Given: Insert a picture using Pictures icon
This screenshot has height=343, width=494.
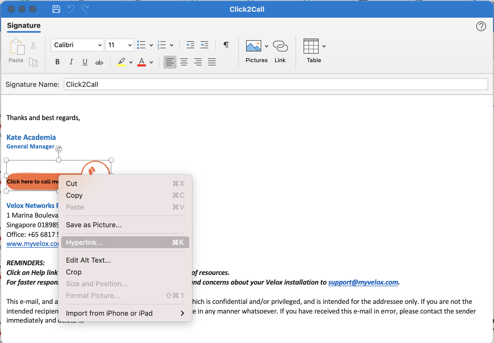Looking at the screenshot, I should click(254, 46).
